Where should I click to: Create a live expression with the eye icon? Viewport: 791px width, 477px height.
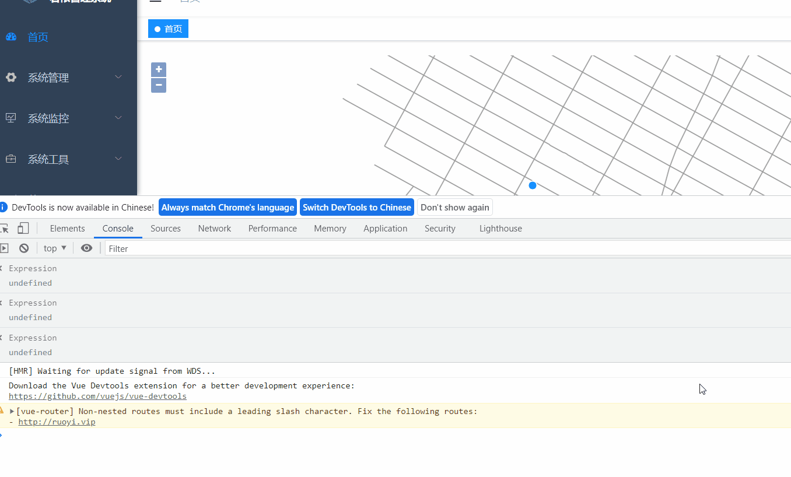86,248
